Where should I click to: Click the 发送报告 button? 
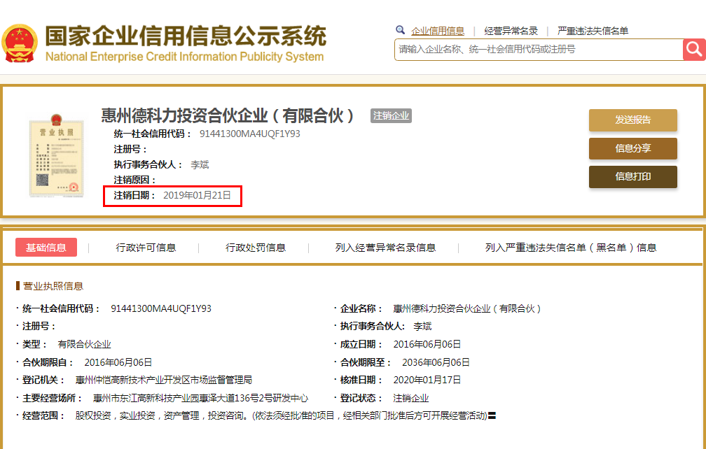pos(632,120)
